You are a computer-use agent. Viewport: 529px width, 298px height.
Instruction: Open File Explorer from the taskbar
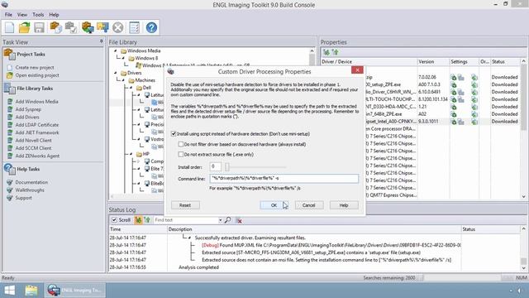[x=31, y=291]
